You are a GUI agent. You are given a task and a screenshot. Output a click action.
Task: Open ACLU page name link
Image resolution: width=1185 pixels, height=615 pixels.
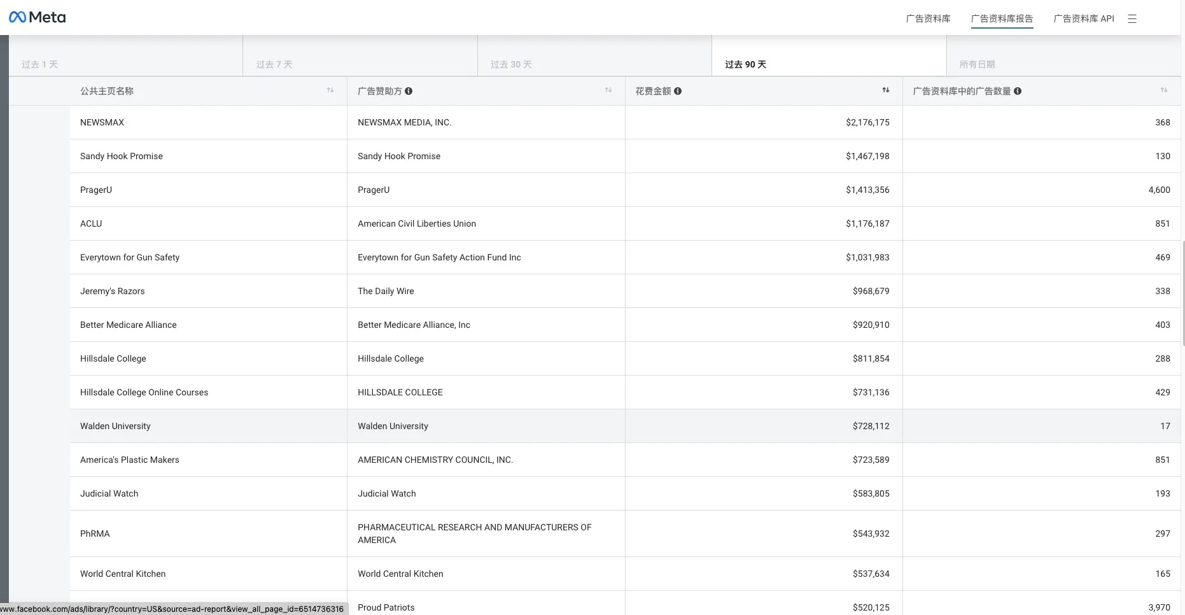91,223
